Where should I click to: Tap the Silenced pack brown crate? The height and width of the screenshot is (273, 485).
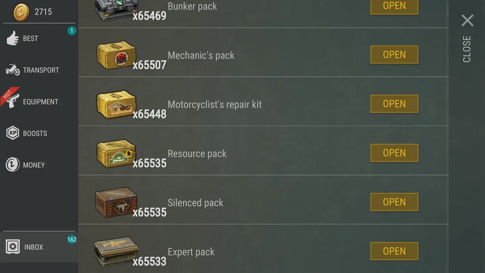[116, 202]
